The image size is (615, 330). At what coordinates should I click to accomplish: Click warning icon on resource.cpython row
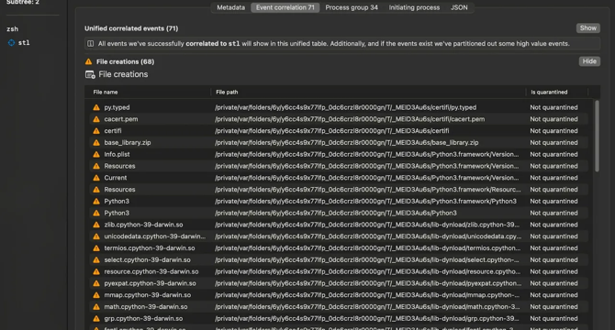coord(96,271)
